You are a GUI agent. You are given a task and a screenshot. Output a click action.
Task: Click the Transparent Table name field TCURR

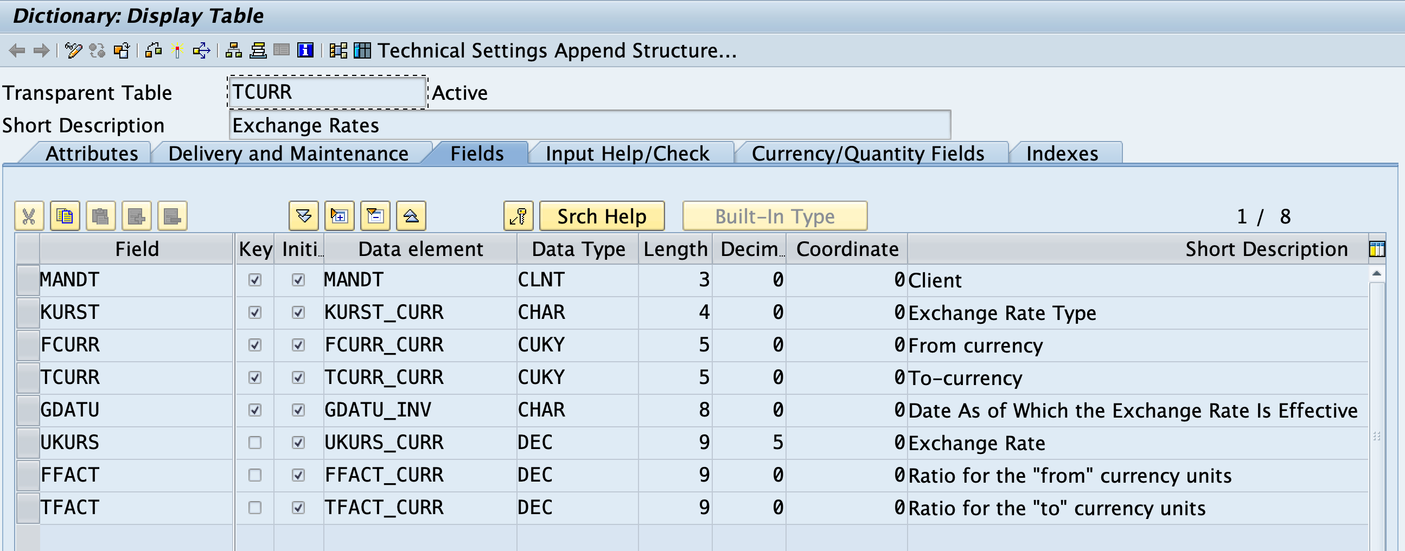pyautogui.click(x=327, y=92)
